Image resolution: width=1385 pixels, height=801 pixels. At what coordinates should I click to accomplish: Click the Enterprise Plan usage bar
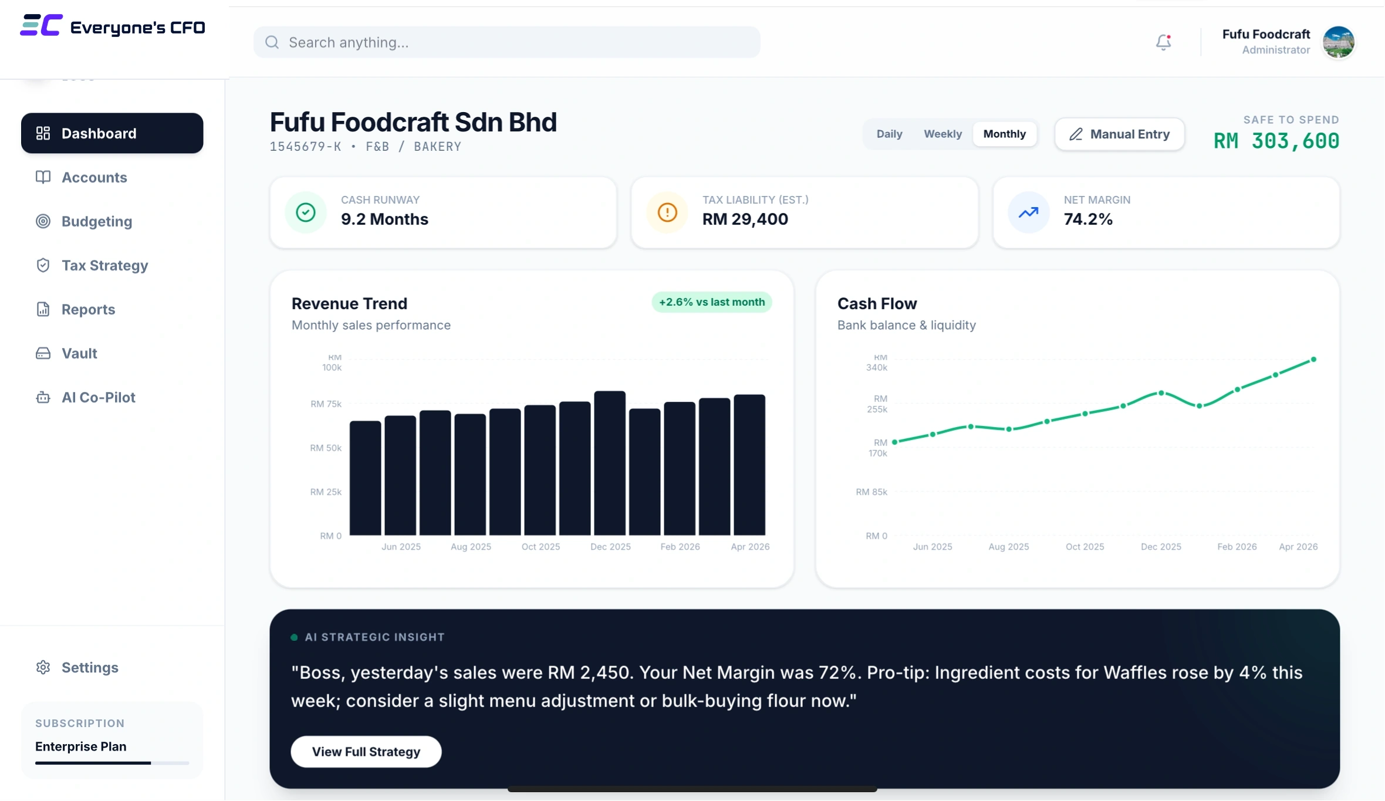point(112,763)
